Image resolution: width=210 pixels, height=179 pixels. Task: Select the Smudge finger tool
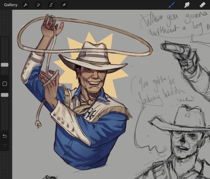[x=187, y=5]
